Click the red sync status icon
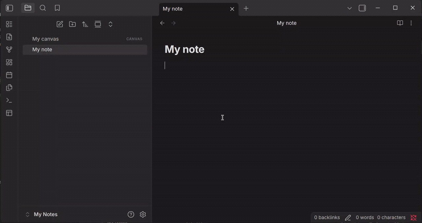 pyautogui.click(x=413, y=217)
